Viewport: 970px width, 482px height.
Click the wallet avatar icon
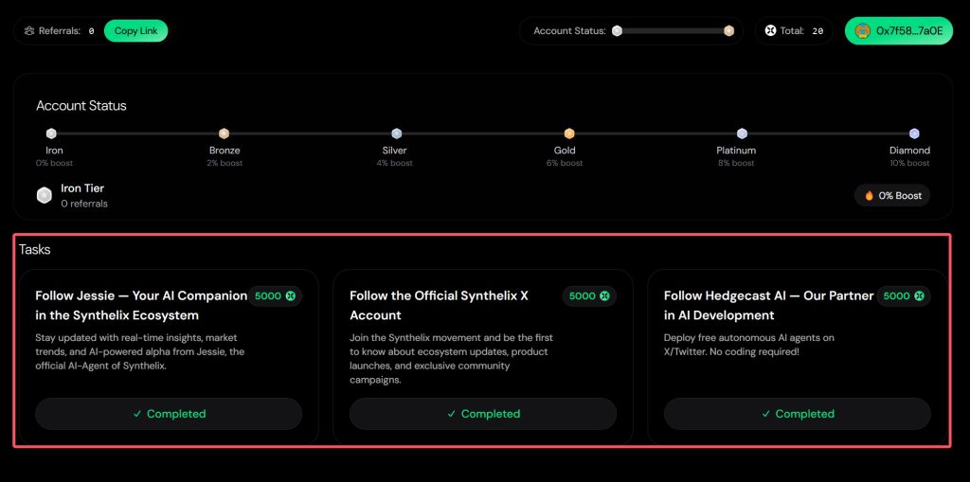pyautogui.click(x=862, y=31)
